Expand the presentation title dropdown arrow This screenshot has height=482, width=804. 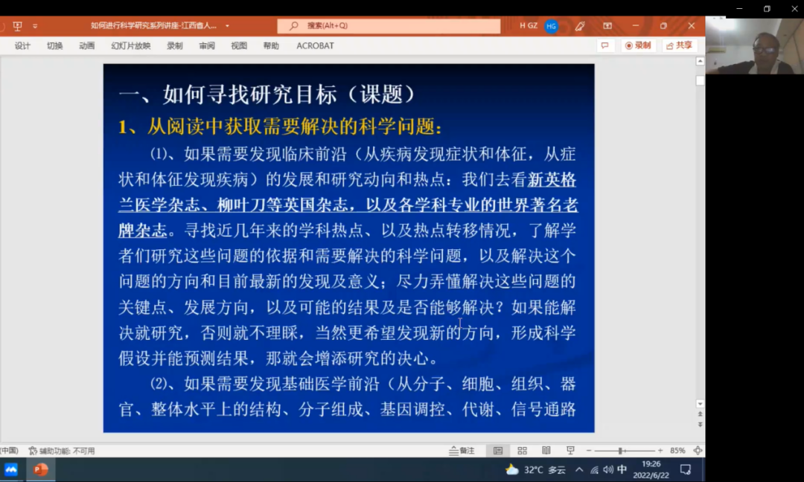227,25
